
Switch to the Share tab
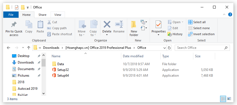click(42, 15)
